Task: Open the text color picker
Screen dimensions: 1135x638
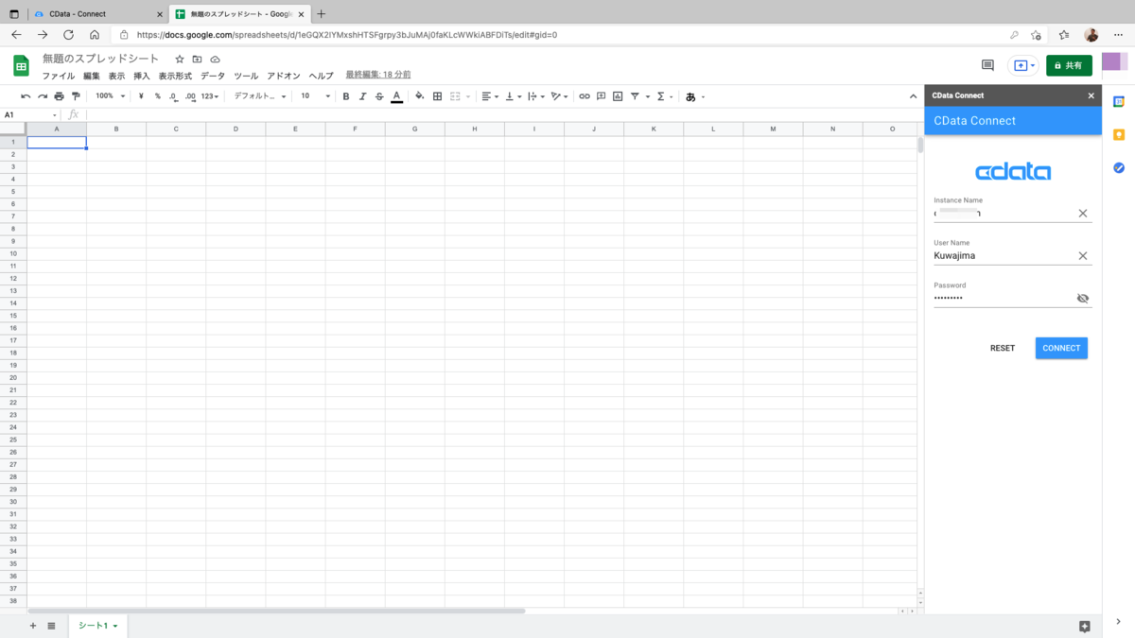Action: [396, 96]
